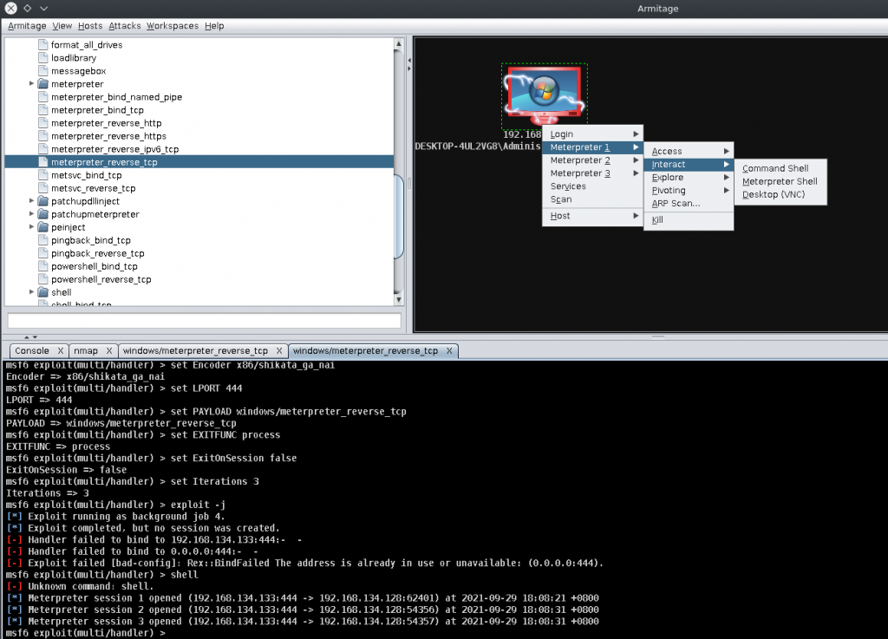
Task: Click the meterpreter_bind_tcp file icon
Action: point(43,110)
